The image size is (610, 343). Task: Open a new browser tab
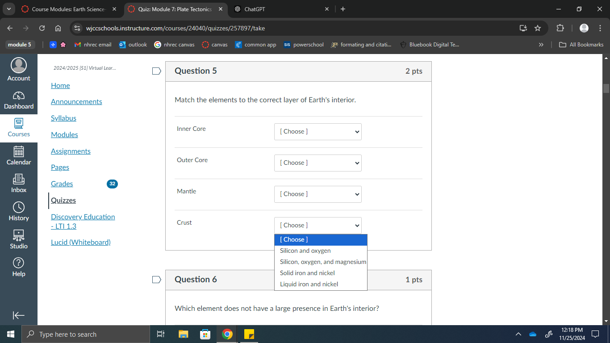click(343, 9)
